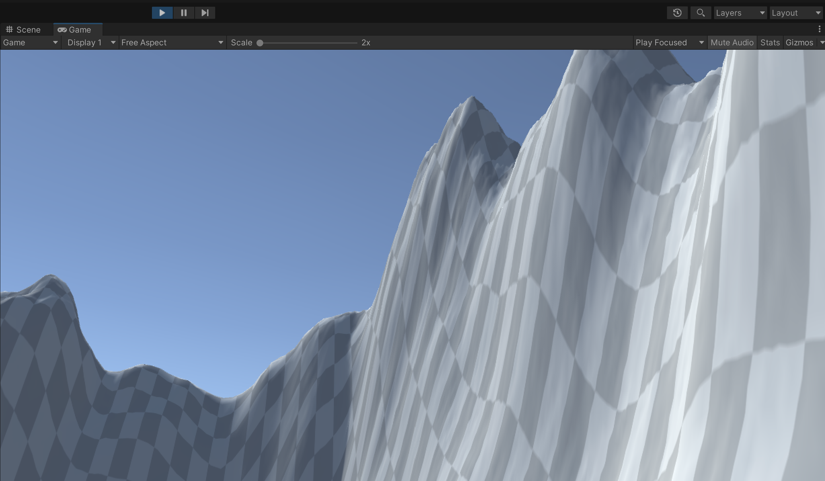Image resolution: width=825 pixels, height=481 pixels.
Task: Expand the Gizmos dropdown arrow
Action: (822, 43)
